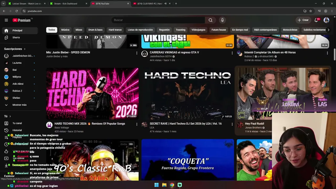Select the Música filter chip
Image resolution: width=336 pixels, height=189 pixels.
[x=65, y=30]
